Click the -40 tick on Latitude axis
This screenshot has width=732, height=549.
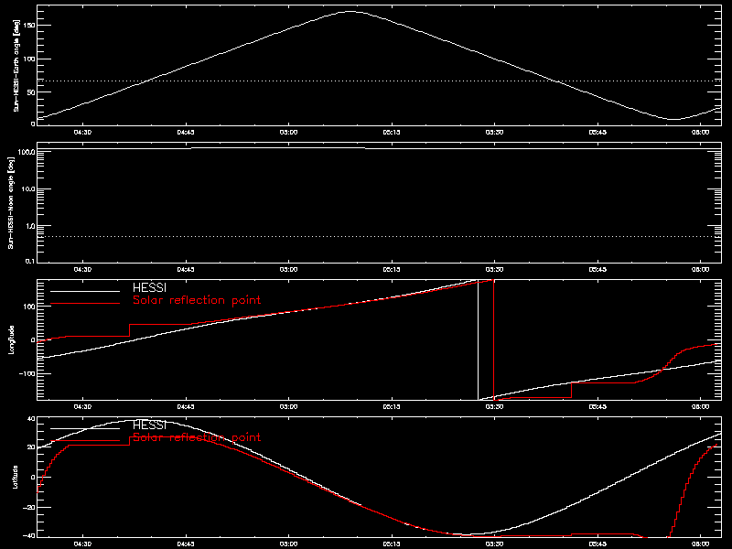(x=29, y=535)
